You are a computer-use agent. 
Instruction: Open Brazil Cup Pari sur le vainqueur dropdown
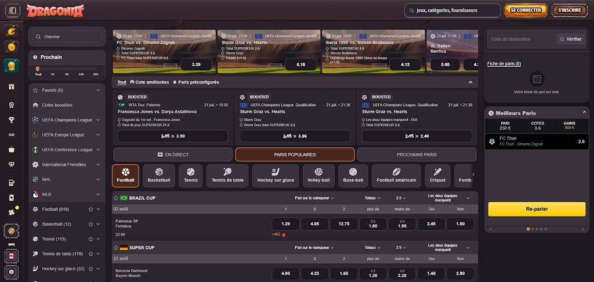[314, 198]
